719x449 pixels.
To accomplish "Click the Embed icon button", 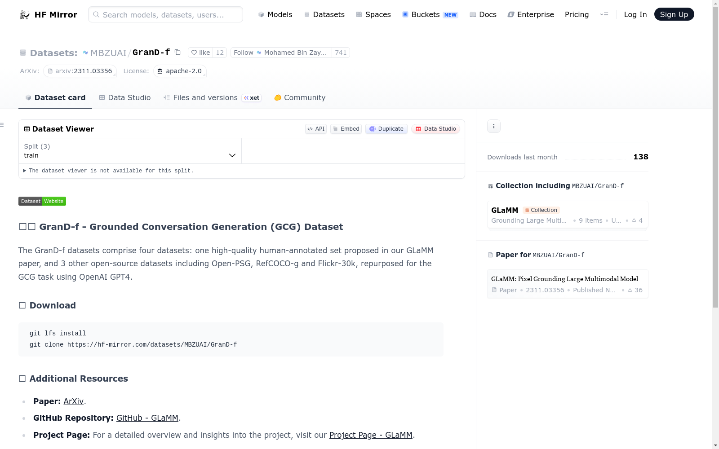I will click(x=346, y=129).
